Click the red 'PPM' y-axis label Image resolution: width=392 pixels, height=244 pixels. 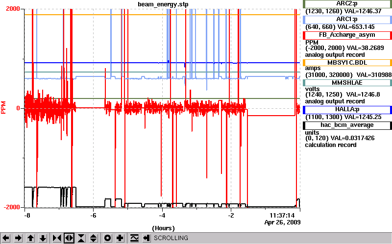3,107
